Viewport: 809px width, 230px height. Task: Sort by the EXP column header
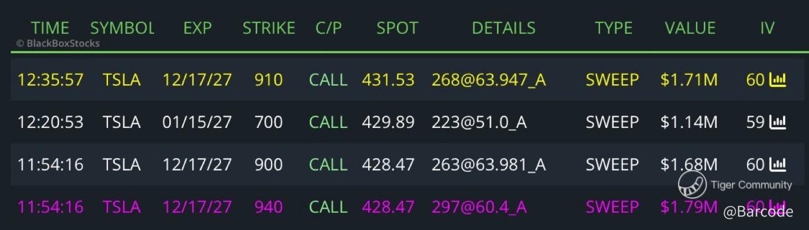point(197,28)
